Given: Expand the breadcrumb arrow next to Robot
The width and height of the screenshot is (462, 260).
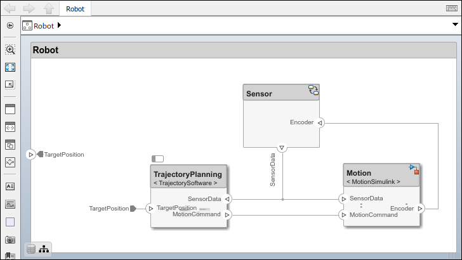Looking at the screenshot, I should coord(60,26).
